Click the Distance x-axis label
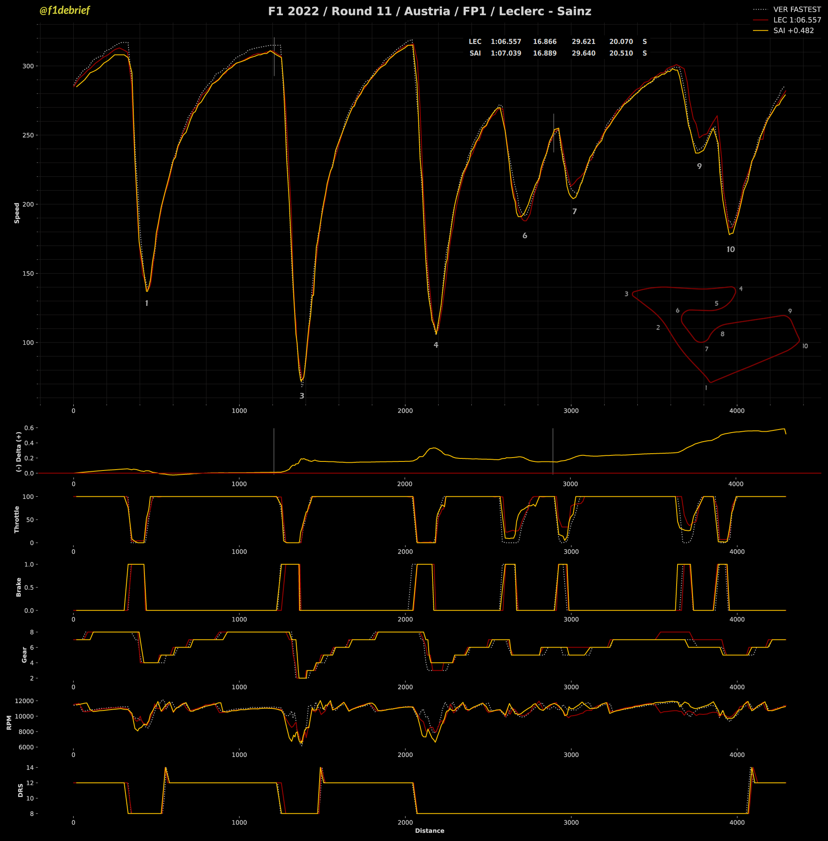The height and width of the screenshot is (841, 828). pyautogui.click(x=429, y=831)
